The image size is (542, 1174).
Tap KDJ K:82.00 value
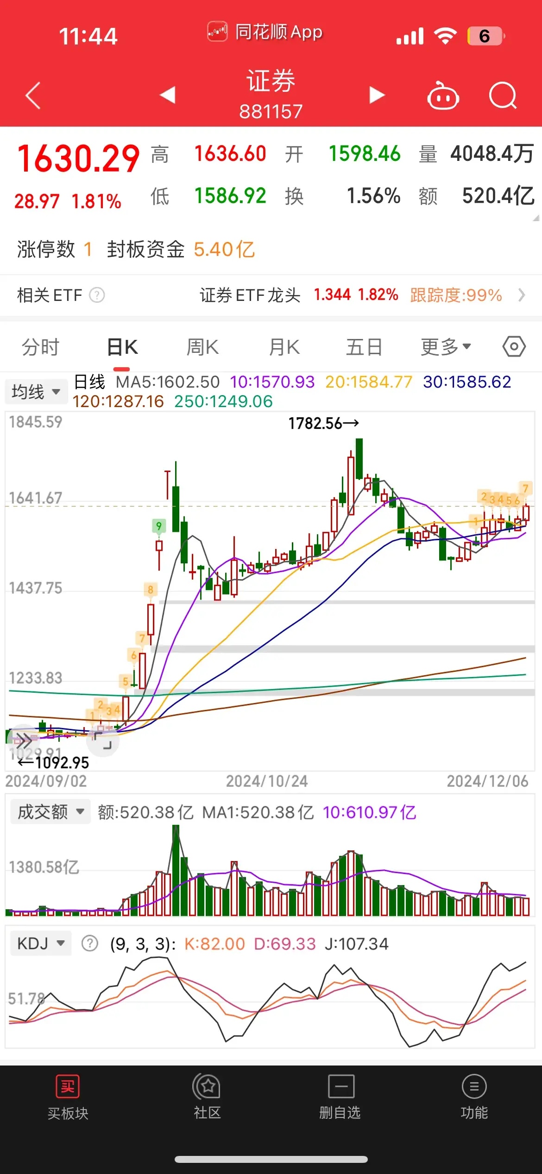click(214, 944)
